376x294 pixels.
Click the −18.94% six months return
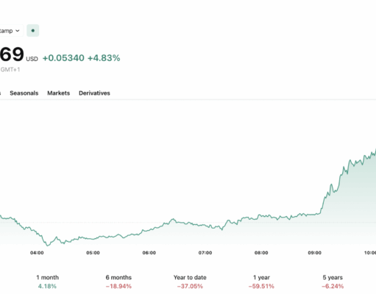[x=118, y=286]
